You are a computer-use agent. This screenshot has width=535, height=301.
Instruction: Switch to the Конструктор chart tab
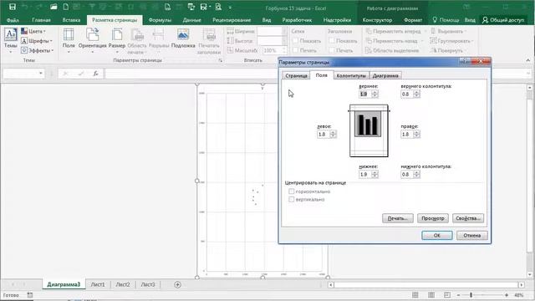(377, 20)
